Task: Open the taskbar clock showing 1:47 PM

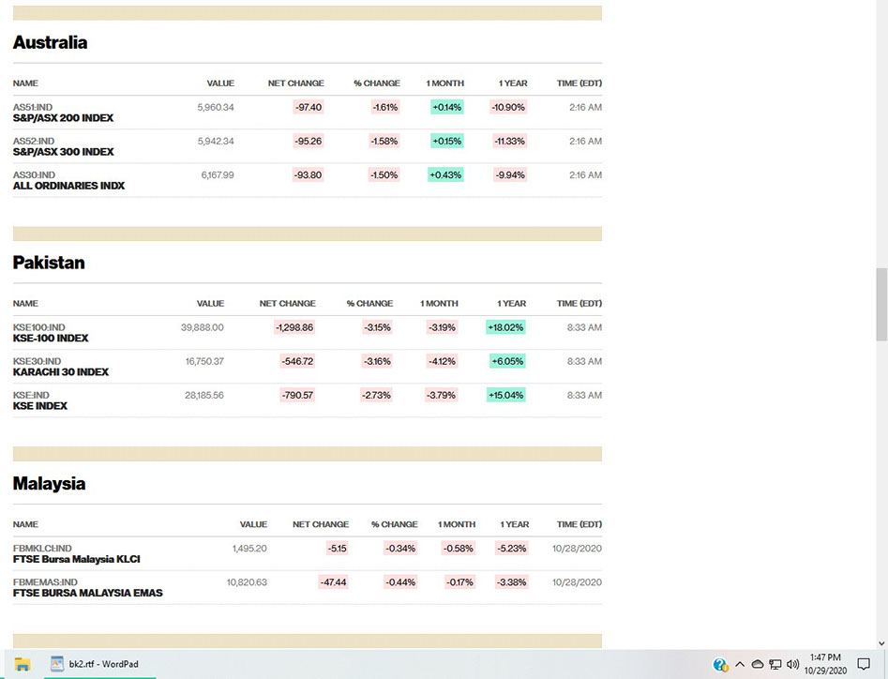Action: pyautogui.click(x=825, y=664)
